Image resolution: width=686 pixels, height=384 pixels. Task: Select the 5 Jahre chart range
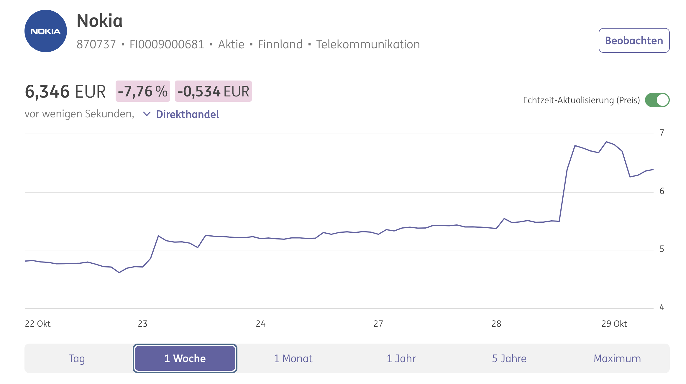tap(509, 358)
